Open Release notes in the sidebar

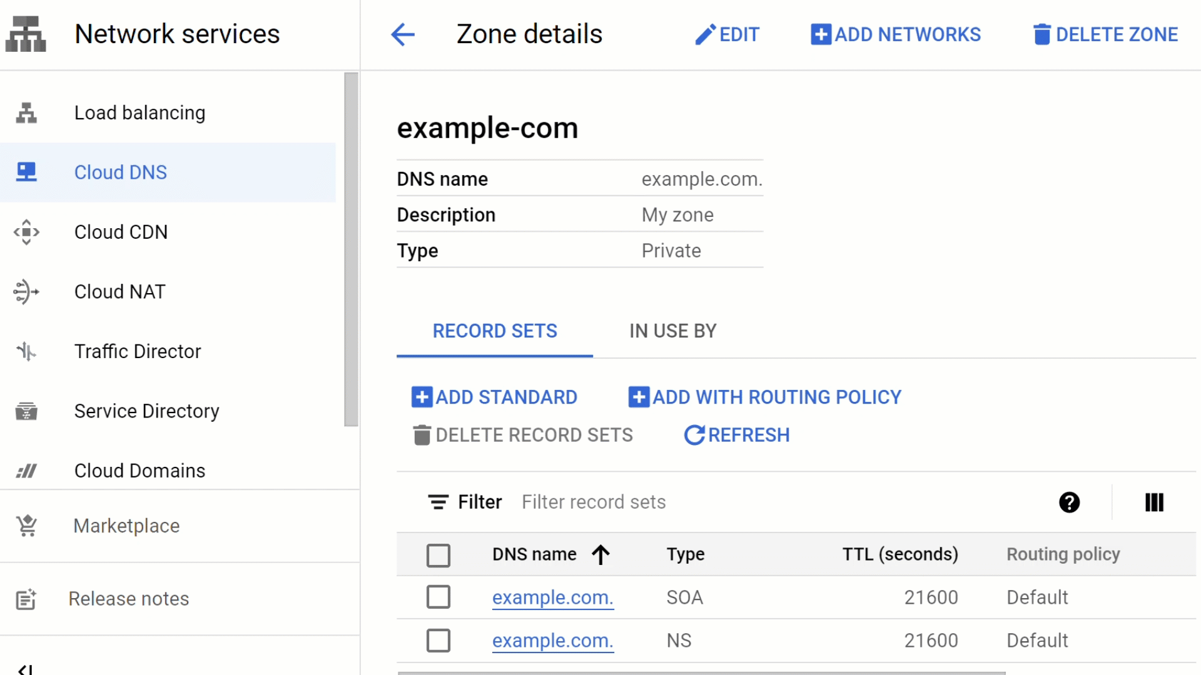click(x=180, y=599)
